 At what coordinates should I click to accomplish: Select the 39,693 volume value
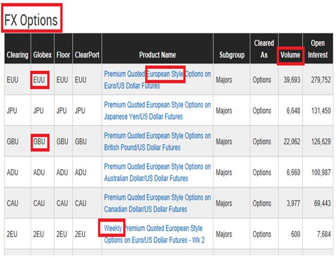click(x=292, y=80)
